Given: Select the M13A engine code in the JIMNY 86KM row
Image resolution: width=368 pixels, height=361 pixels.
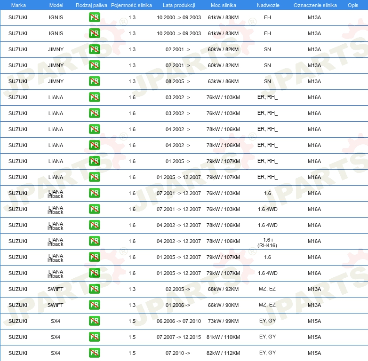Looking at the screenshot, I should click(314, 81).
